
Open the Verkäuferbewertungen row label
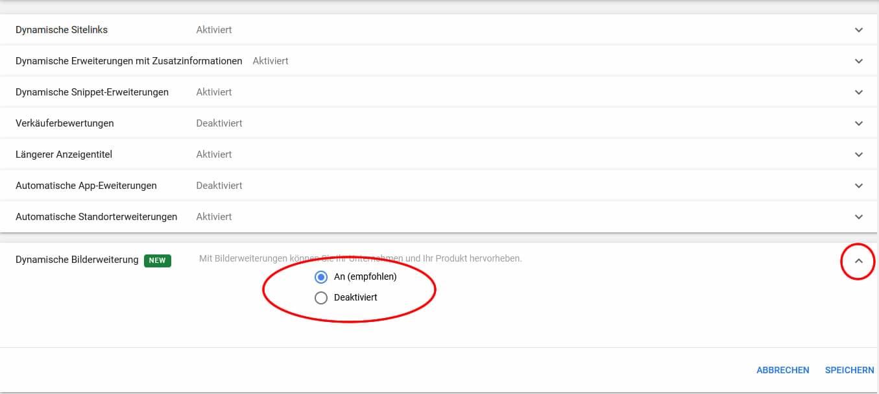tap(65, 123)
